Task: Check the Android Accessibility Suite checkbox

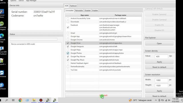Action: click(x=68, y=18)
